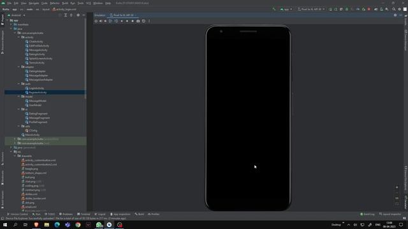The height and width of the screenshot is (229, 408).
Task: Hide the Emulator panel with minus icon
Action: coord(401,15)
